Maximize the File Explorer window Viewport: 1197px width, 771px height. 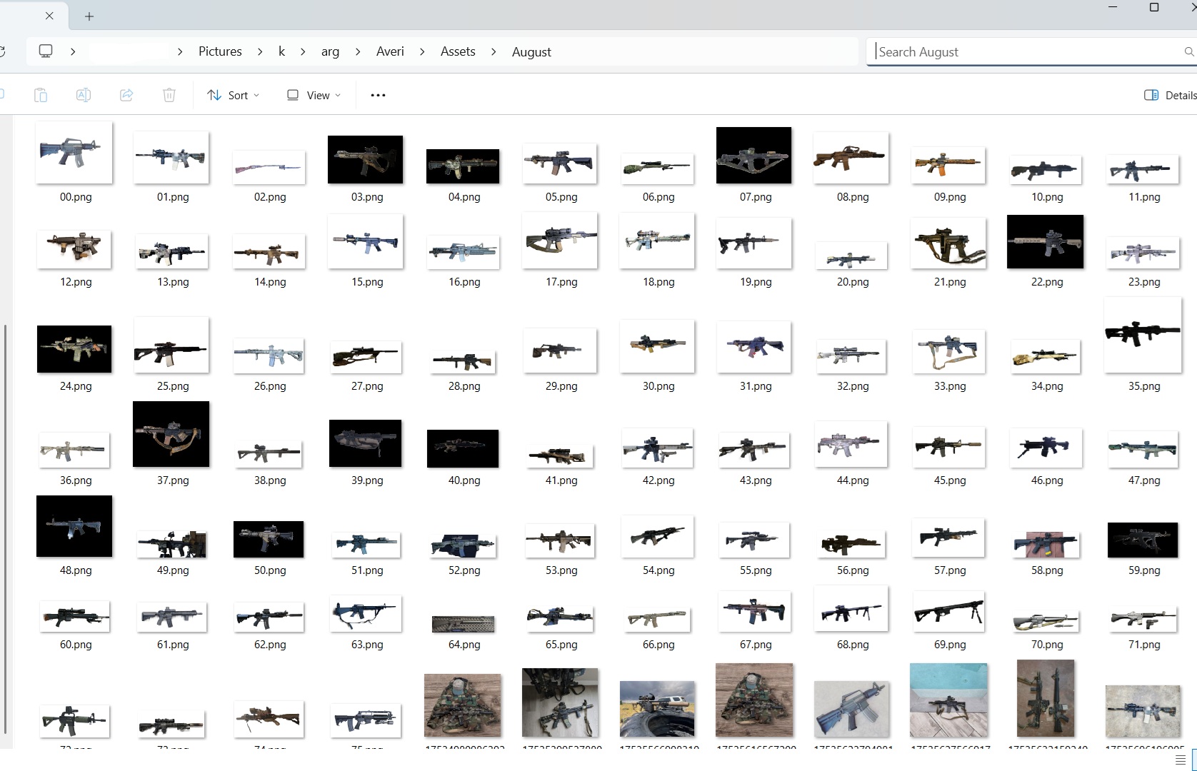tap(1153, 7)
